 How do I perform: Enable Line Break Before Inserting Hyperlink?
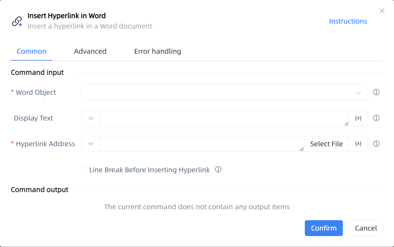(84, 170)
